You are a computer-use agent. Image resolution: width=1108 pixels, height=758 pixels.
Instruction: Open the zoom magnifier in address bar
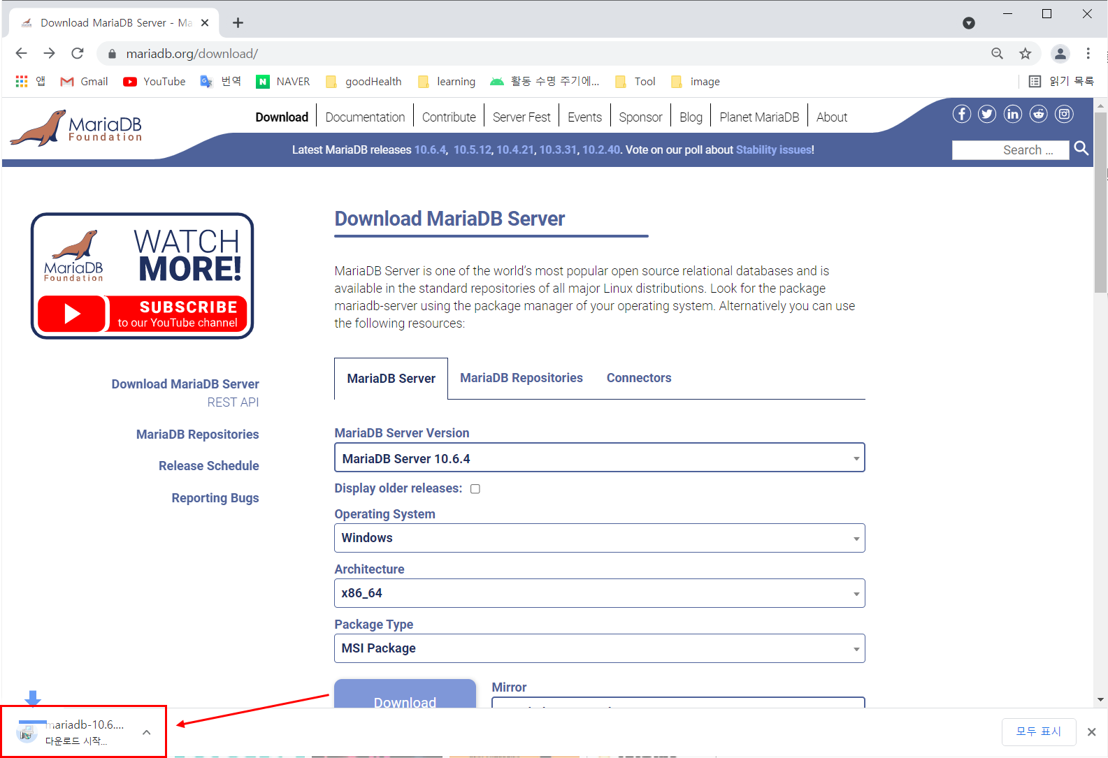[997, 54]
